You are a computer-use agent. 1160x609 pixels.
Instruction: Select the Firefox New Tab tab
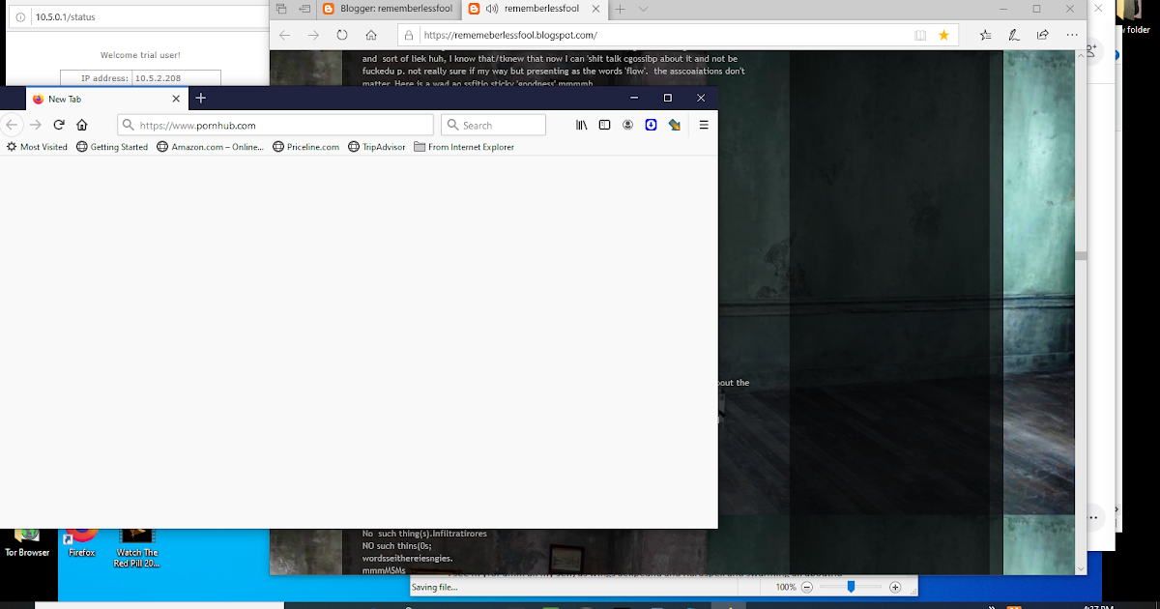[106, 99]
